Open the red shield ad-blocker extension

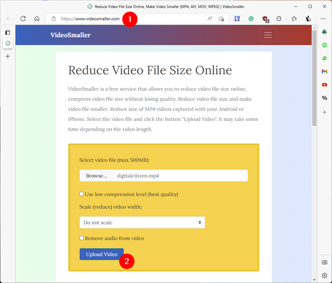coord(265,19)
